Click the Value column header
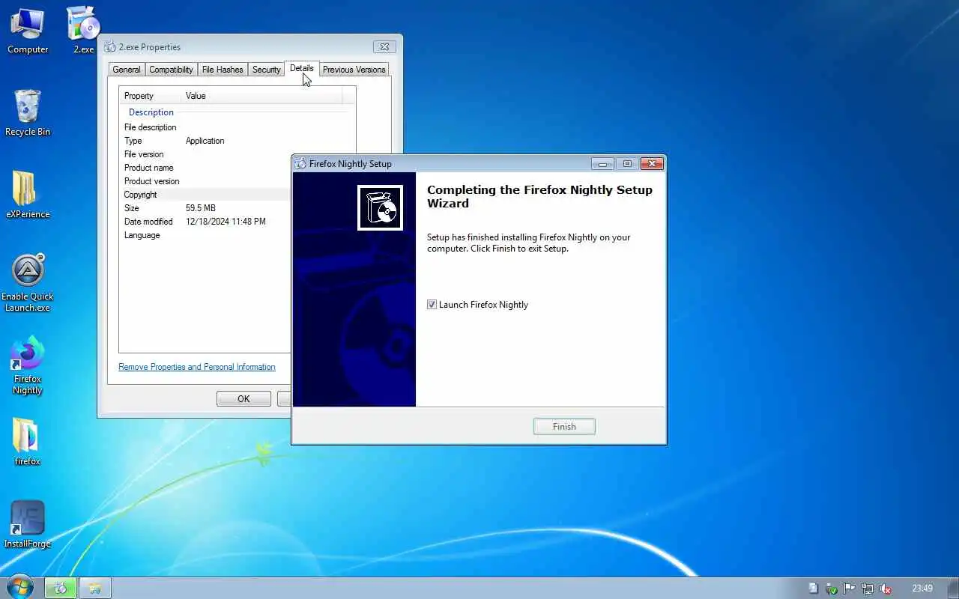This screenshot has height=599, width=959. 262,96
